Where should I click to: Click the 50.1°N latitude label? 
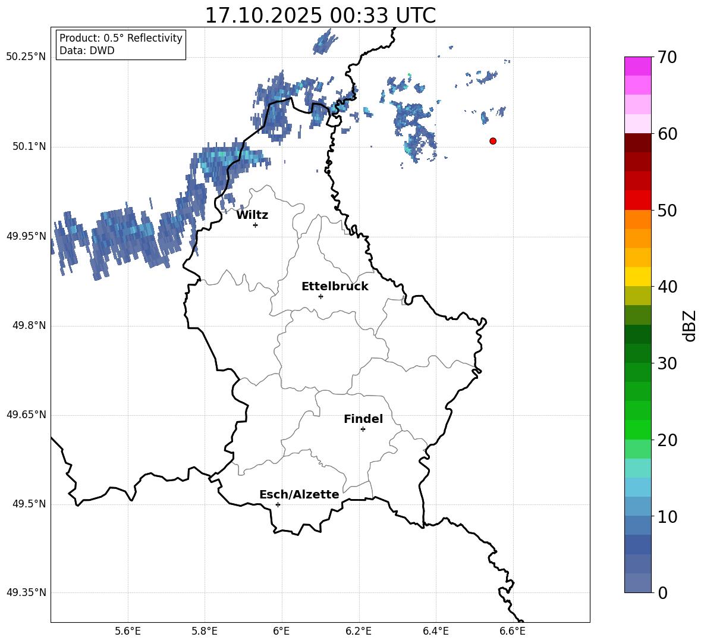coord(29,147)
